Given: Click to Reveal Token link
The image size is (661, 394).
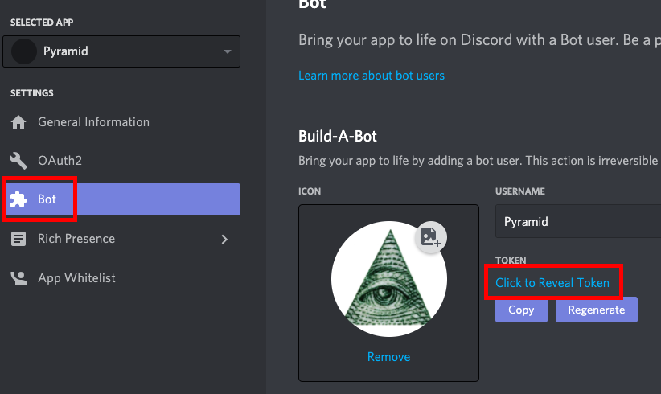Looking at the screenshot, I should click(552, 283).
